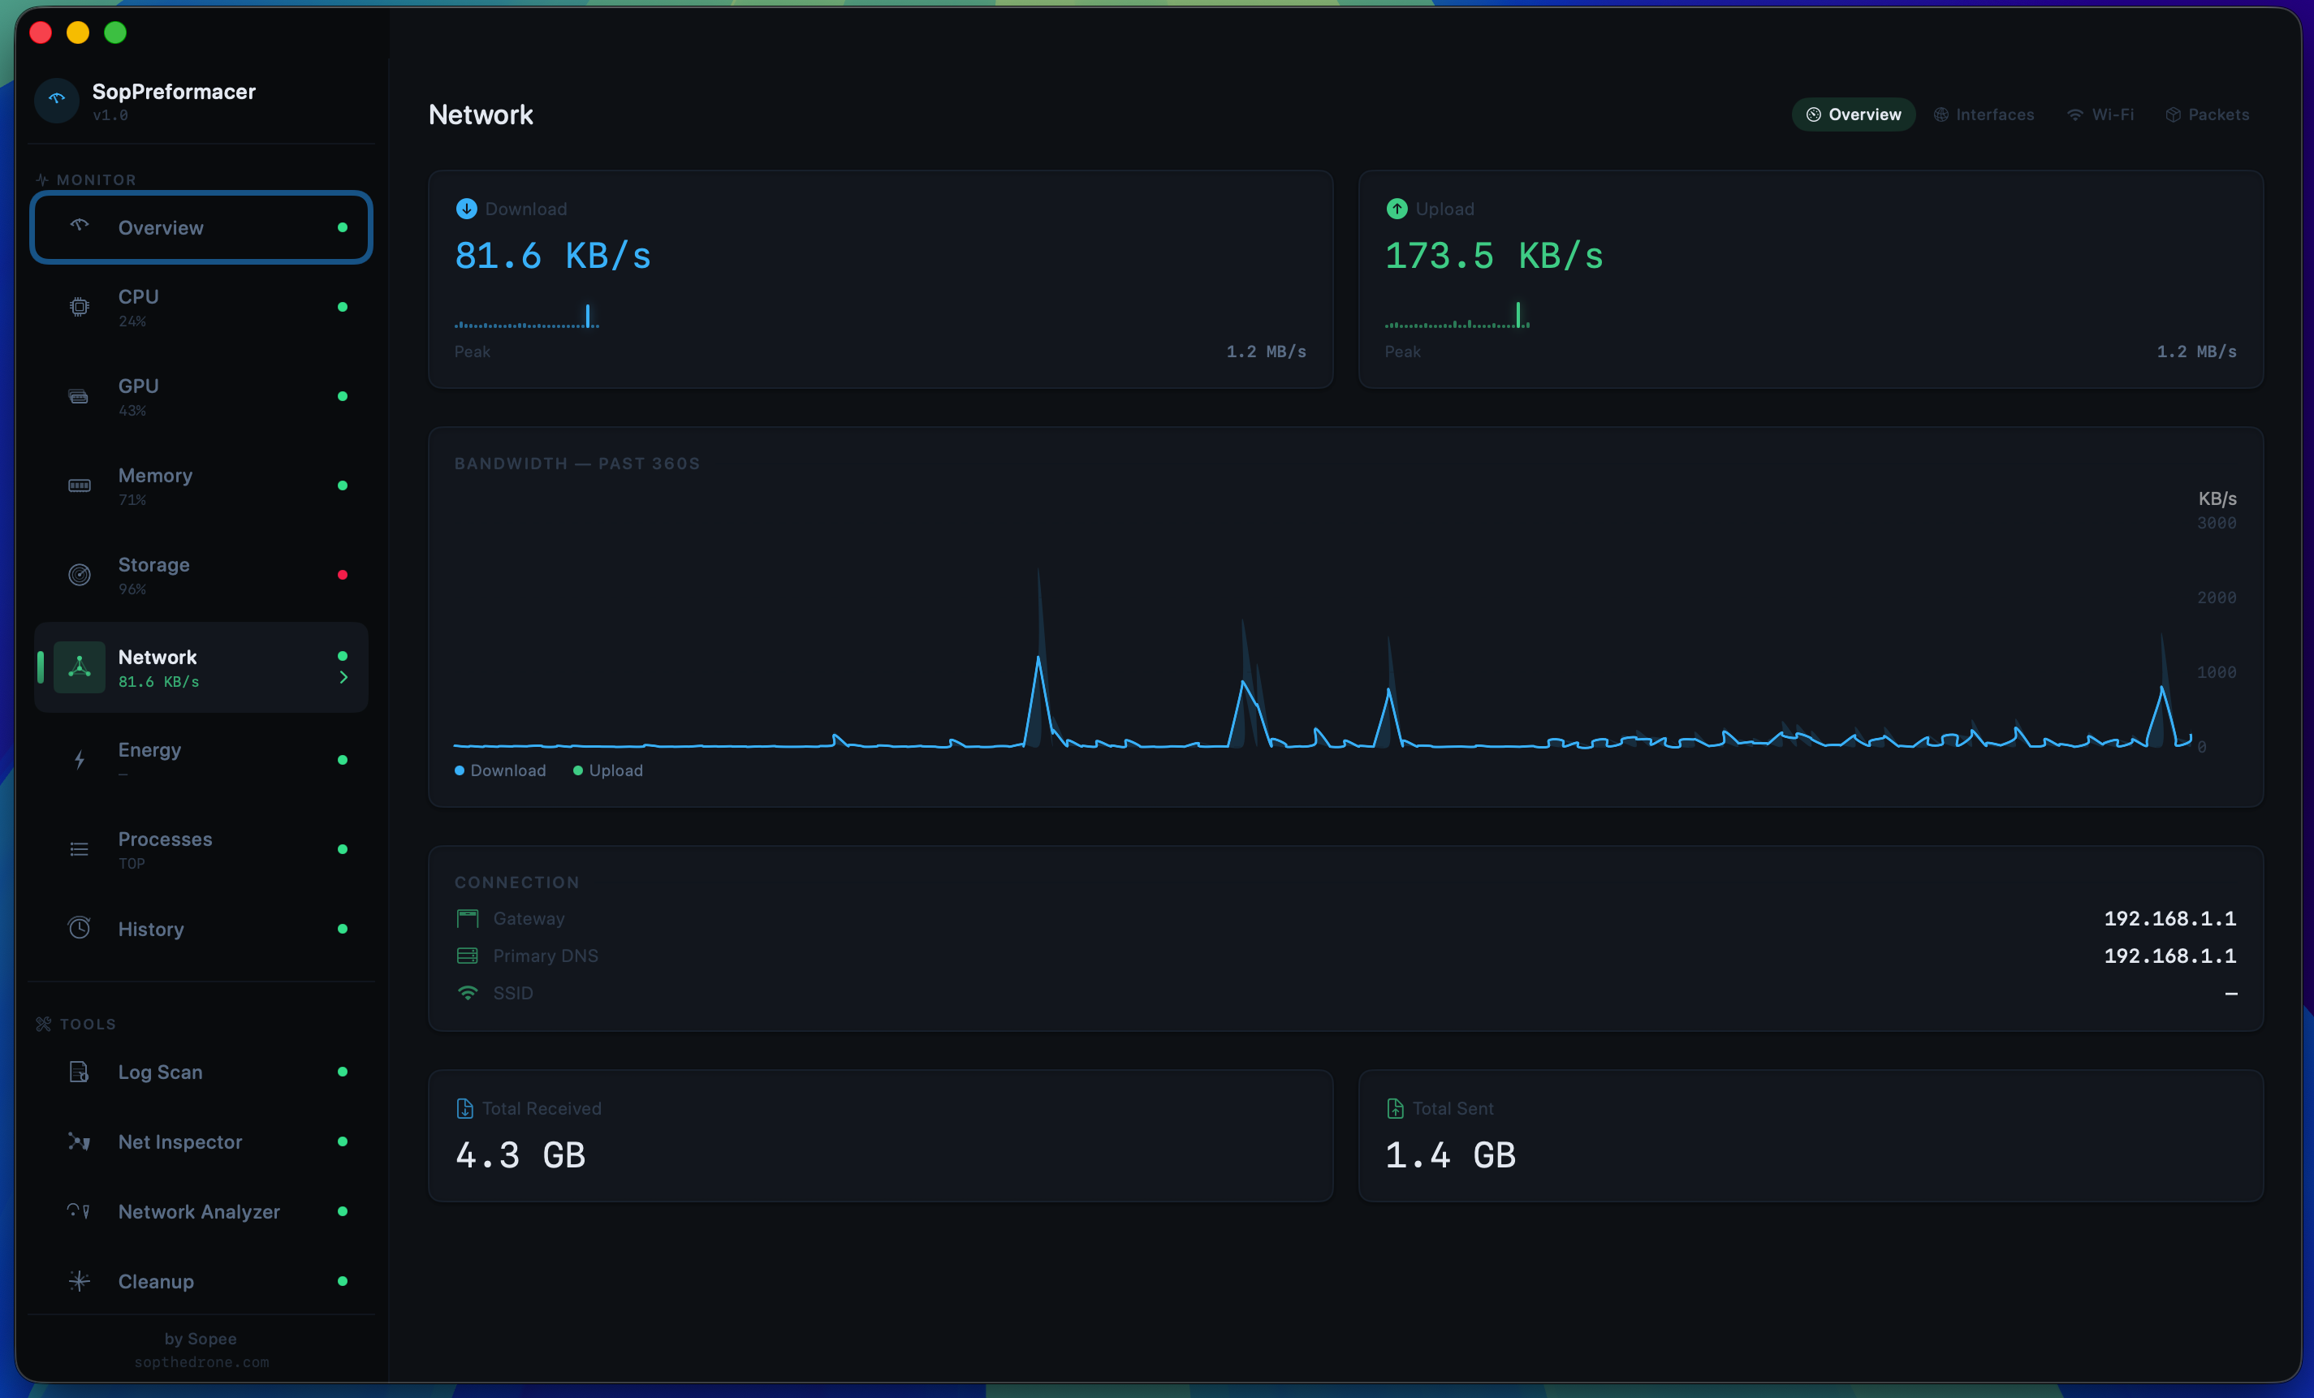This screenshot has width=2314, height=1398.
Task: Toggle the Download series in the bandwidth legend
Action: pos(499,770)
